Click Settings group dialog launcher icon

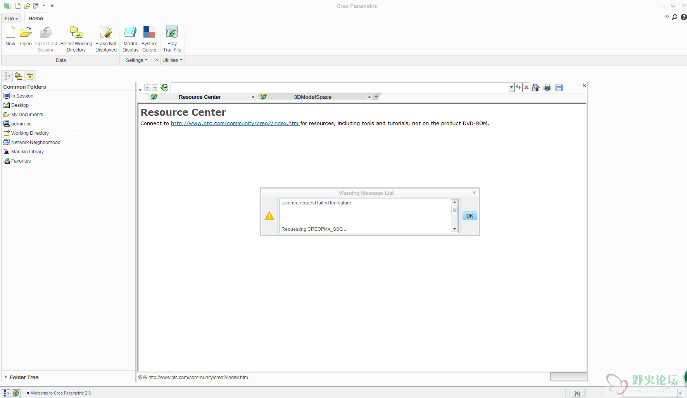(x=157, y=60)
